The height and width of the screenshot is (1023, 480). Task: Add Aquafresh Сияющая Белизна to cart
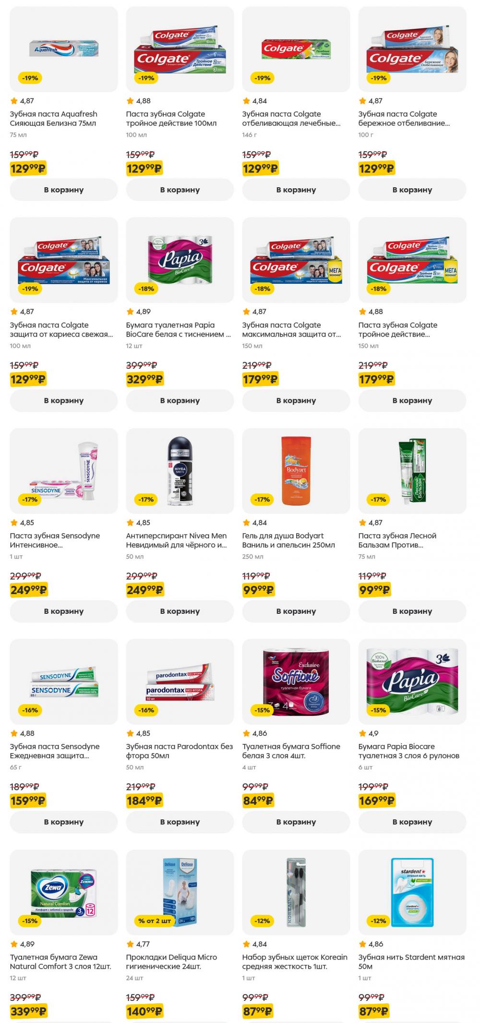(x=64, y=190)
